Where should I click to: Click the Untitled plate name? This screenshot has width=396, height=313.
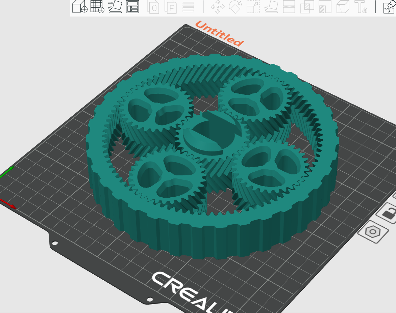tap(219, 33)
